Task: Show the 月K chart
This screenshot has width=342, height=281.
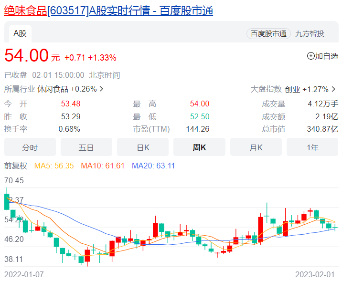Action: [x=256, y=147]
